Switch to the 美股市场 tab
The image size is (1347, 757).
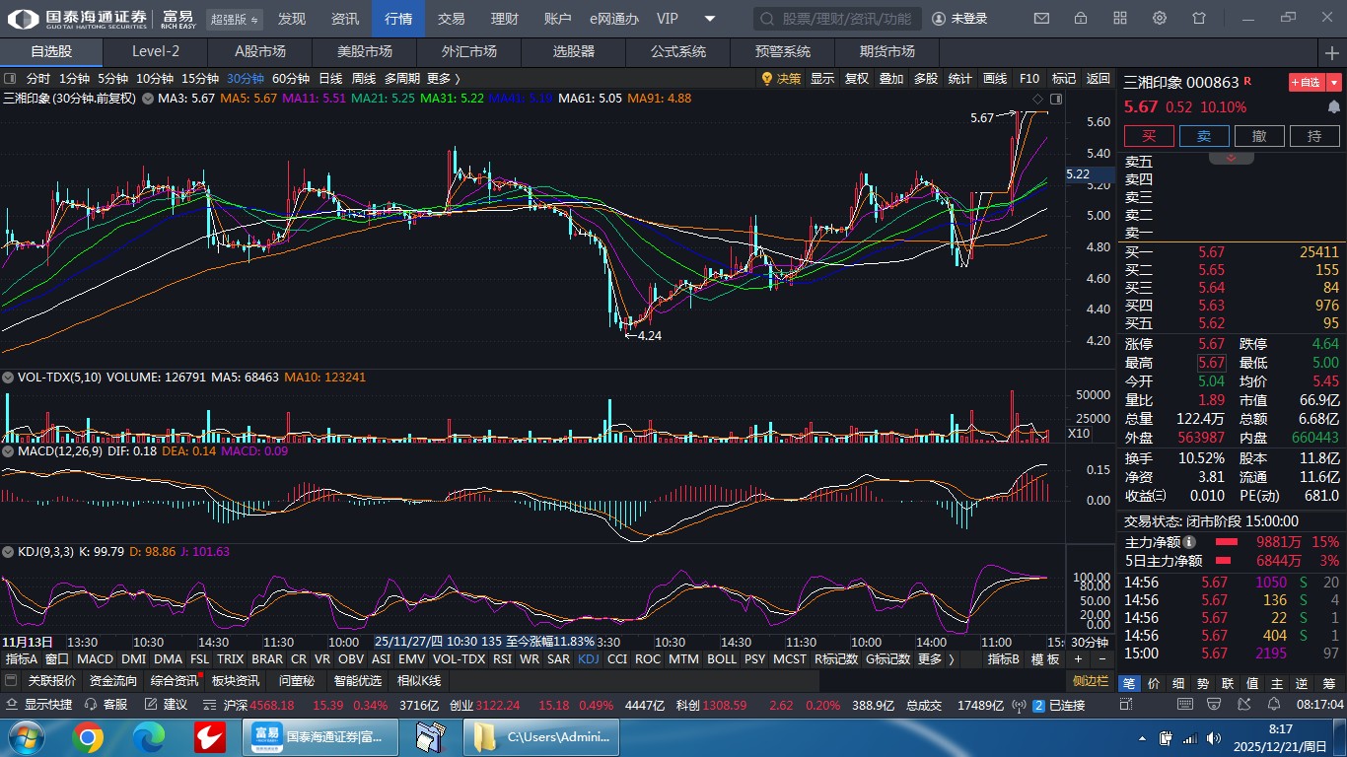[364, 51]
